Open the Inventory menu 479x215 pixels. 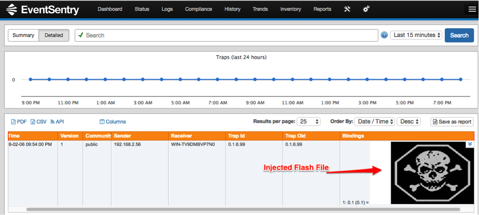[x=291, y=9]
